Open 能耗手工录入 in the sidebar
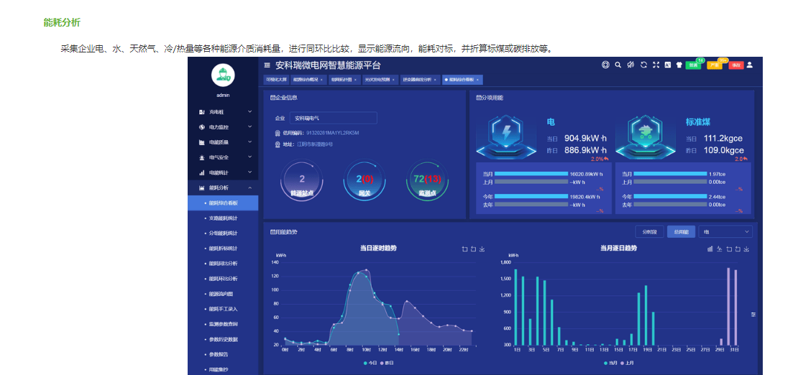The height and width of the screenshot is (375, 798). coord(223,309)
